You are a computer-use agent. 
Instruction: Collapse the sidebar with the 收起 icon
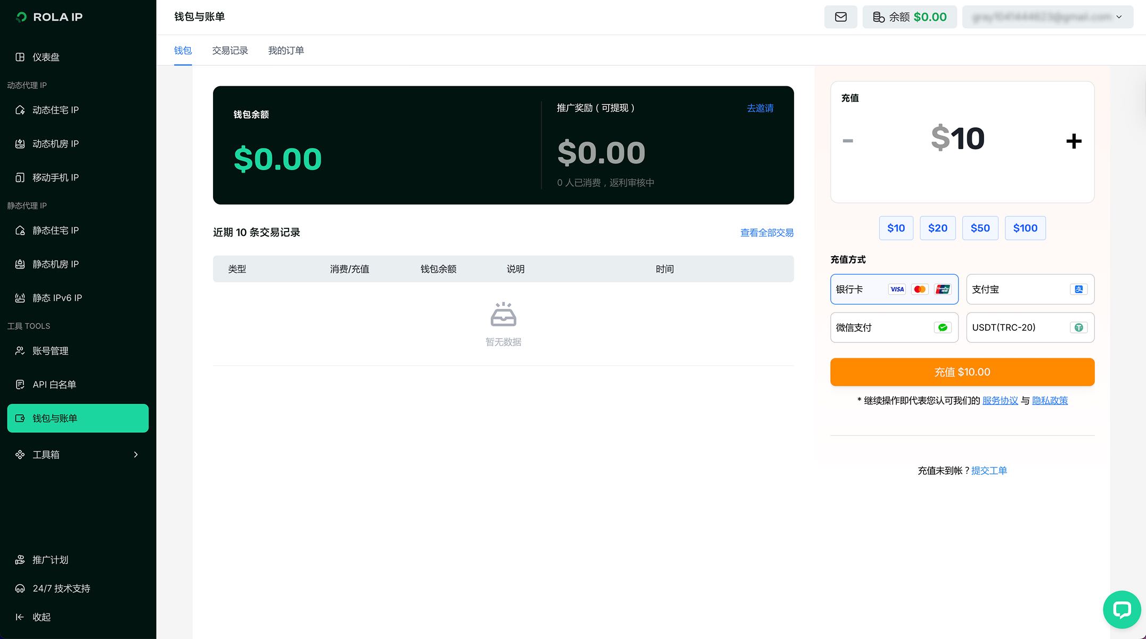[x=20, y=617]
